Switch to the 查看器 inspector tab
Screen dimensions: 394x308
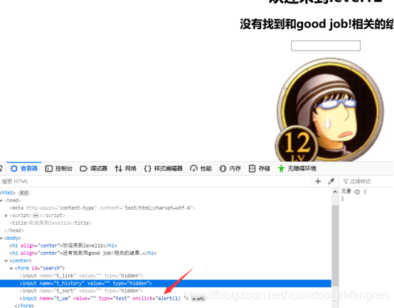coord(24,169)
